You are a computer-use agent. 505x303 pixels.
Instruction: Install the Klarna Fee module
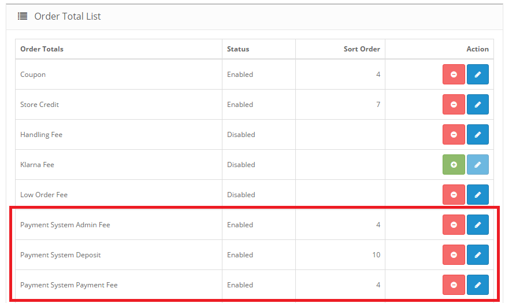point(454,165)
